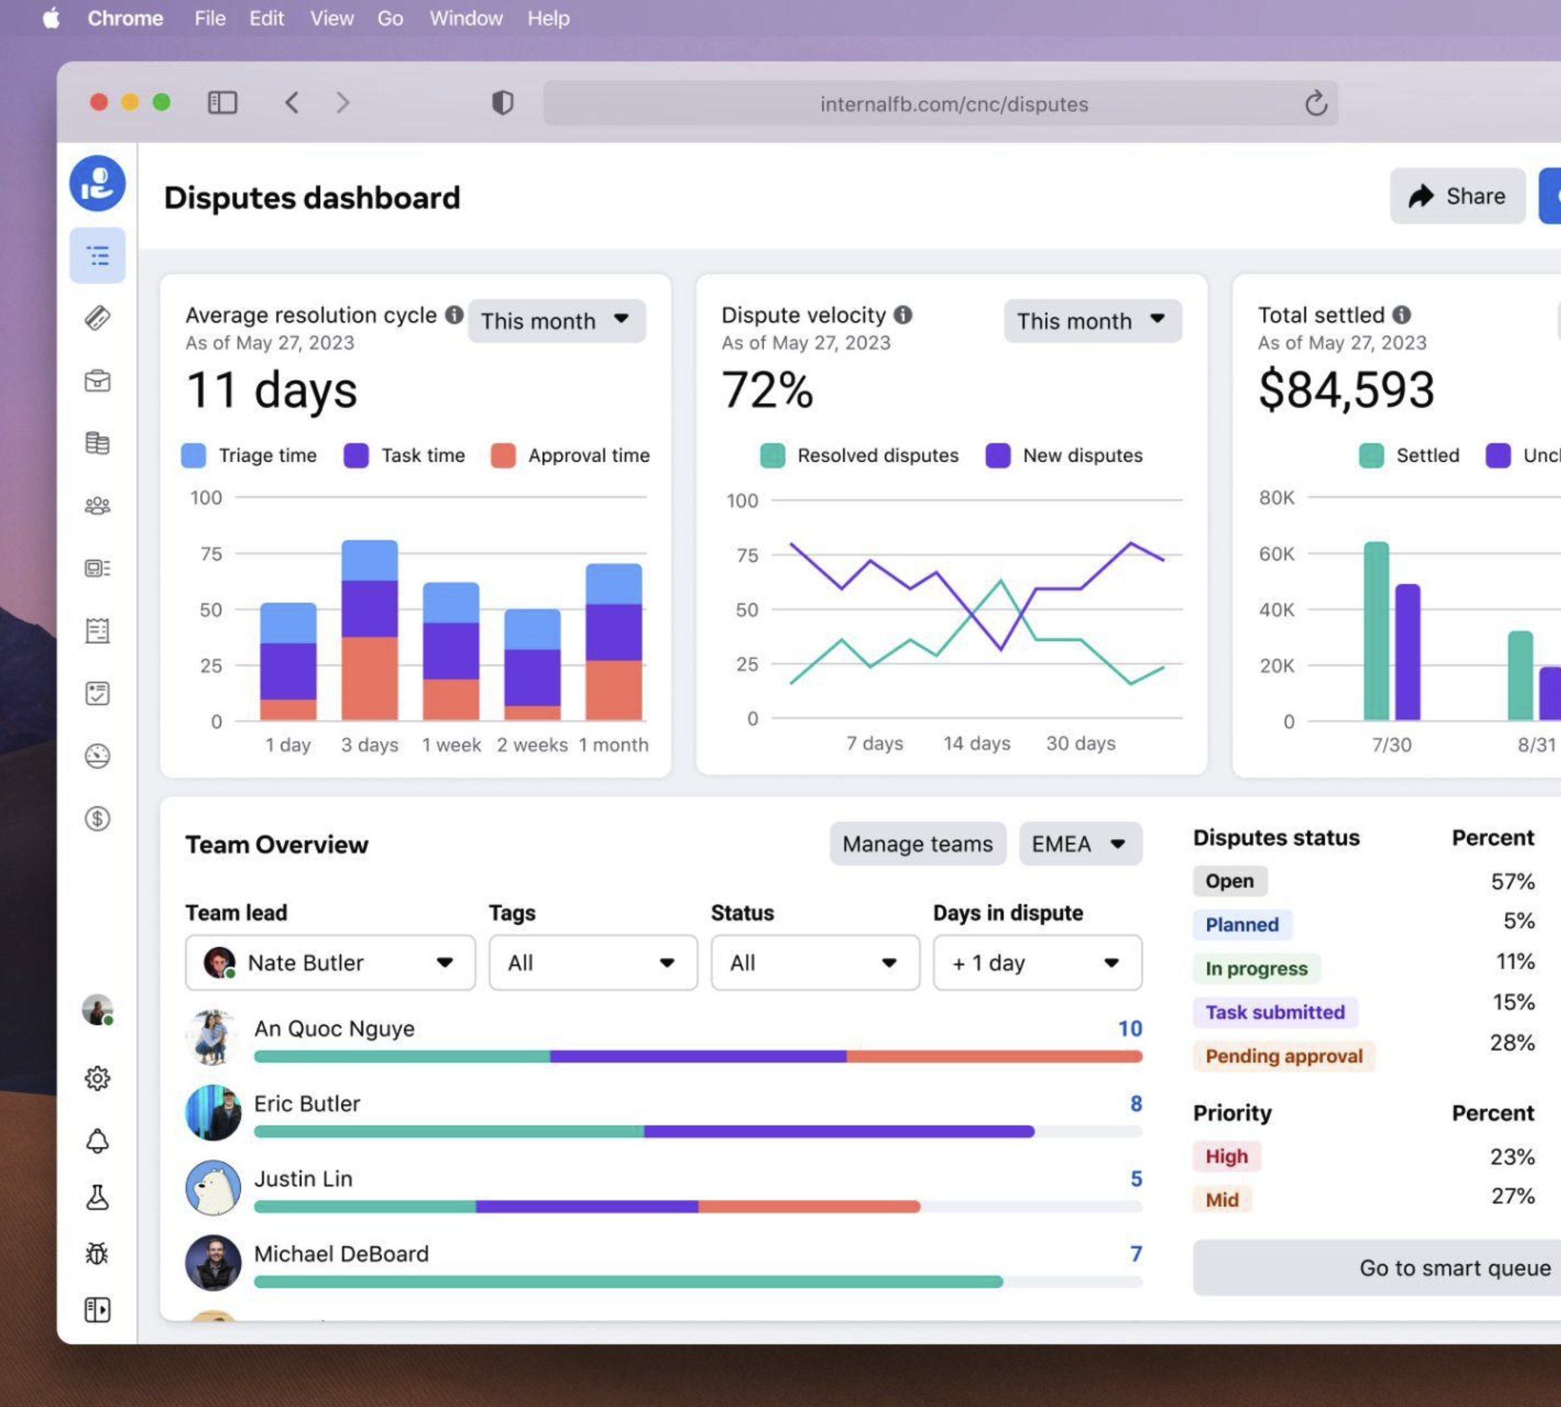Open the settings gear in sidebar
This screenshot has width=1561, height=1407.
pos(97,1078)
